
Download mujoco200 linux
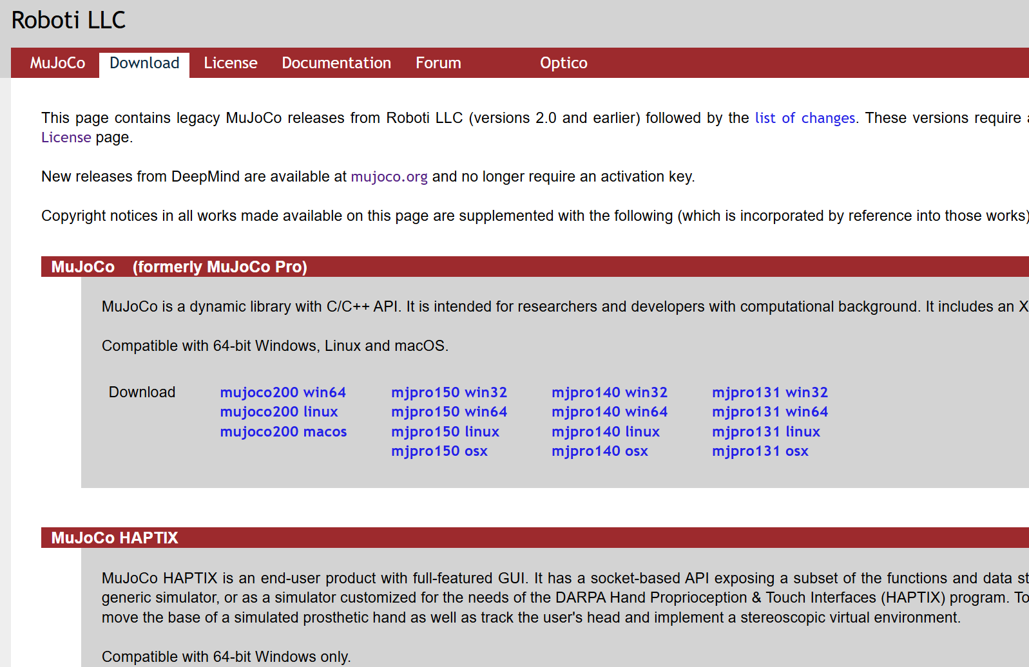(x=279, y=411)
